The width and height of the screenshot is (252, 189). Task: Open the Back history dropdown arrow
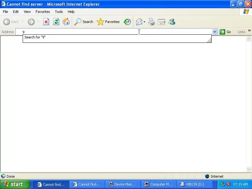point(22,22)
